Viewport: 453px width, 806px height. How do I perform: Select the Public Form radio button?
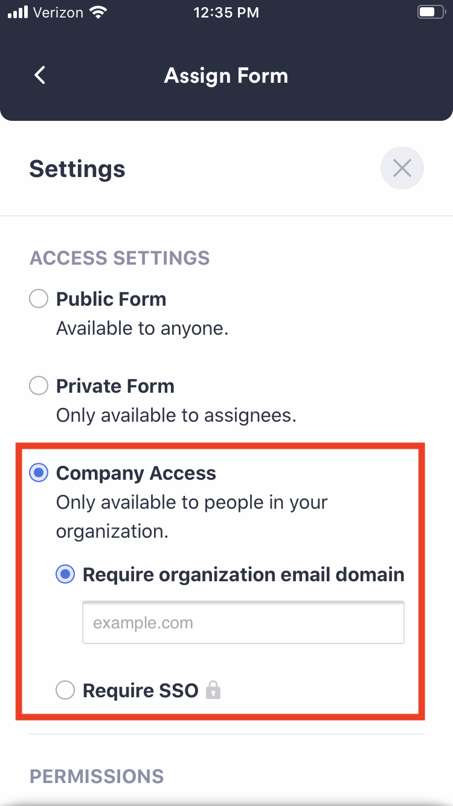point(38,298)
